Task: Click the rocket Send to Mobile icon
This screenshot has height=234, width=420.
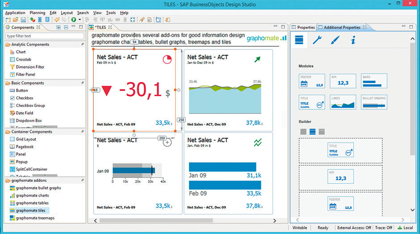Action: (x=142, y=20)
